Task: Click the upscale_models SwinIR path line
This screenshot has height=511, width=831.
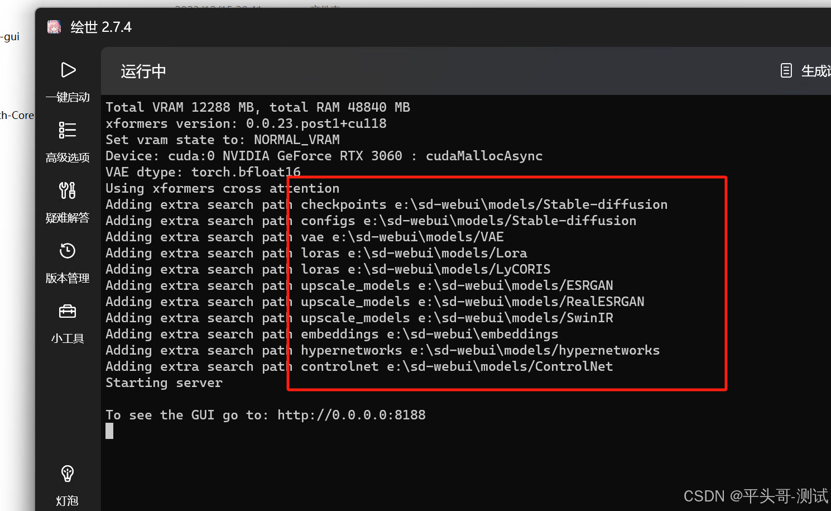Action: pyautogui.click(x=359, y=318)
